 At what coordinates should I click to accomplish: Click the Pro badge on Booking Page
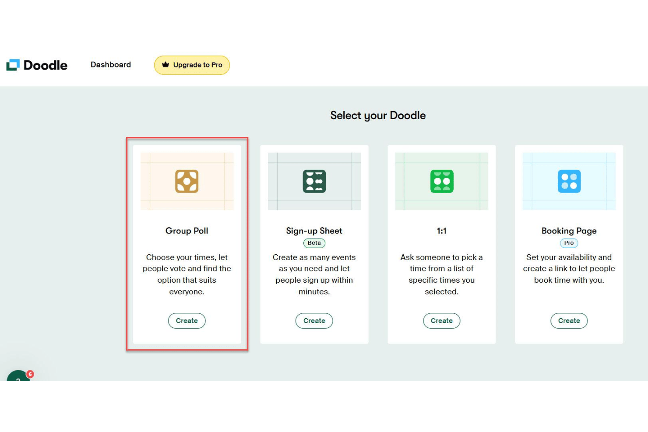click(x=569, y=243)
